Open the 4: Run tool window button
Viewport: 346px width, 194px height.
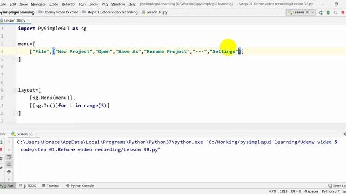(x=8, y=186)
